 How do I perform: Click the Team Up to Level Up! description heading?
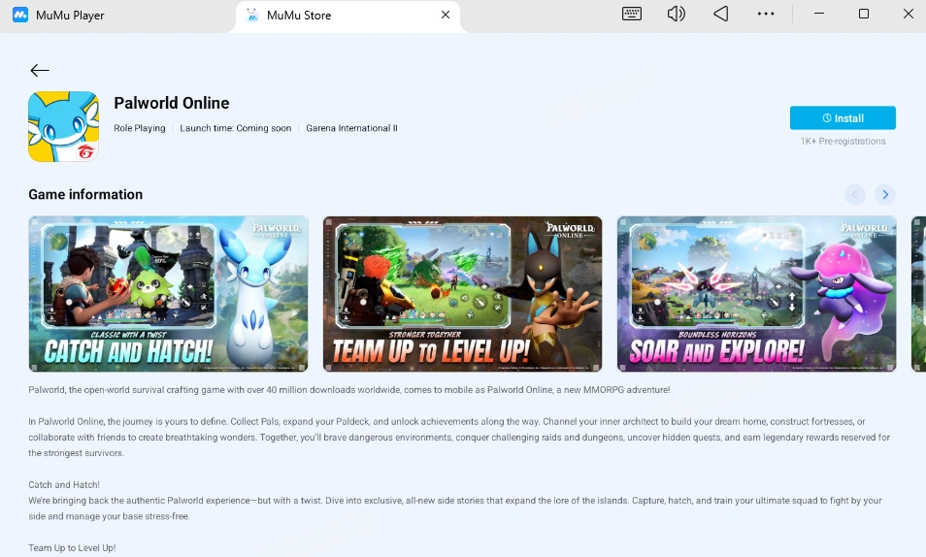(72, 548)
